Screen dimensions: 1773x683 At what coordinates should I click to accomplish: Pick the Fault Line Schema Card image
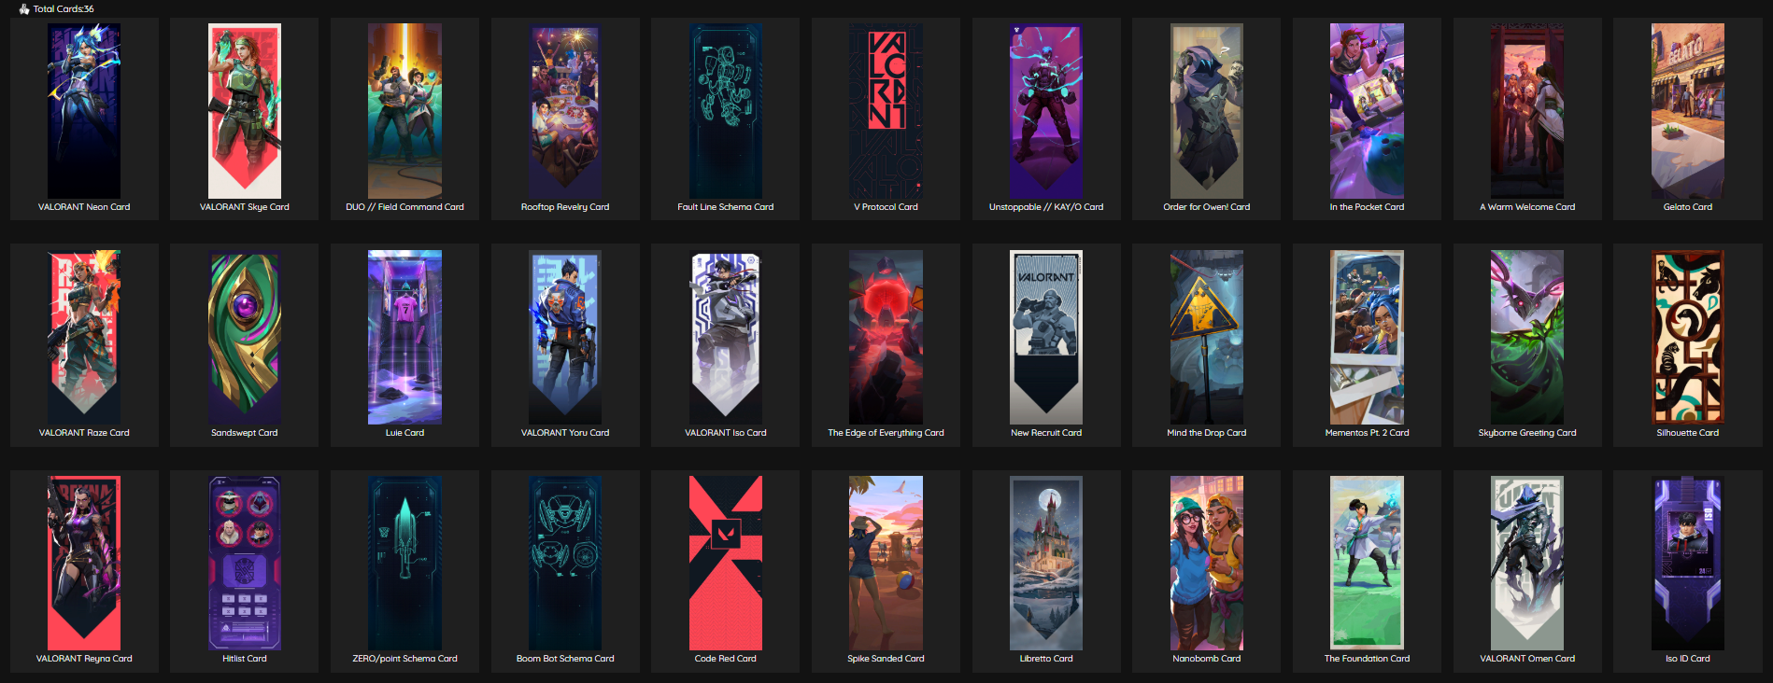(726, 111)
